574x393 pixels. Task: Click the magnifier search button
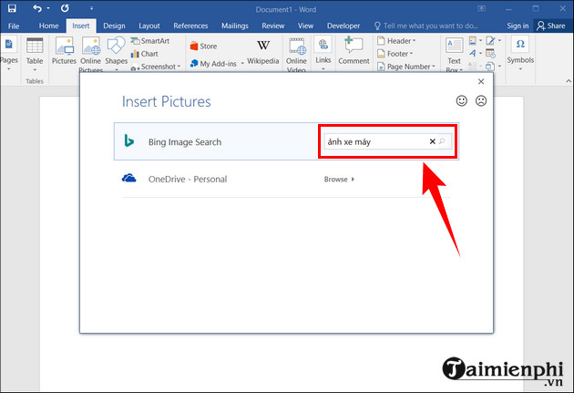pos(442,141)
